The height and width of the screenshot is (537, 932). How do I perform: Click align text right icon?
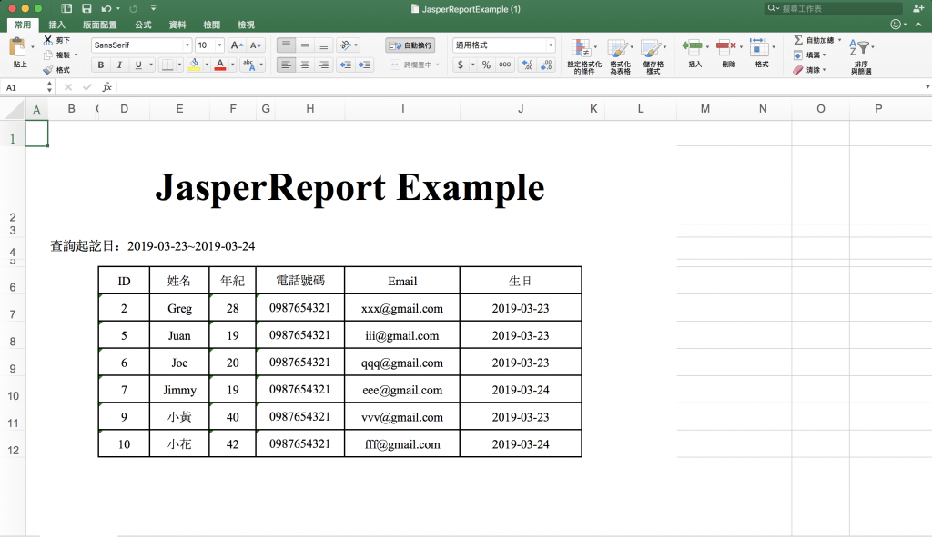pyautogui.click(x=324, y=65)
